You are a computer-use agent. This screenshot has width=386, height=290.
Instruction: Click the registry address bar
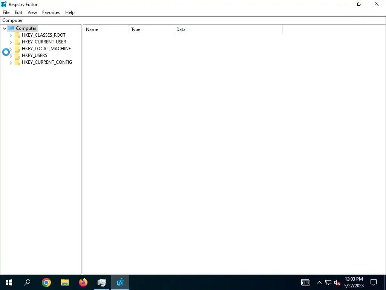point(193,20)
